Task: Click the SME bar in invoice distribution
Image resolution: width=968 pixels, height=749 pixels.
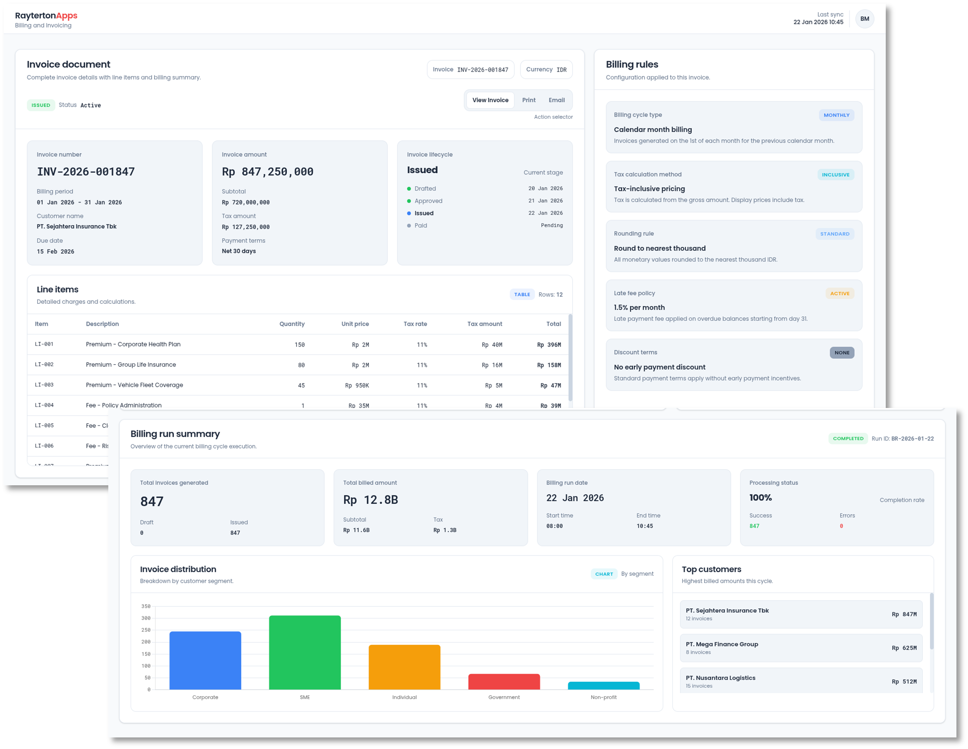Action: [x=305, y=651]
